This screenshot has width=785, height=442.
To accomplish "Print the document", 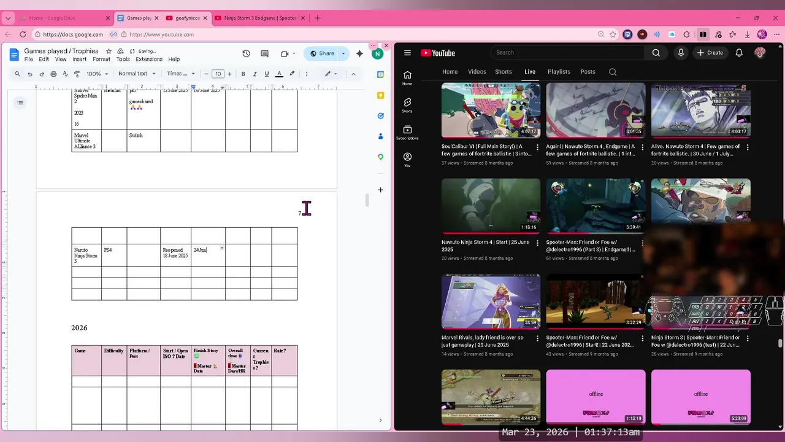I will point(53,74).
